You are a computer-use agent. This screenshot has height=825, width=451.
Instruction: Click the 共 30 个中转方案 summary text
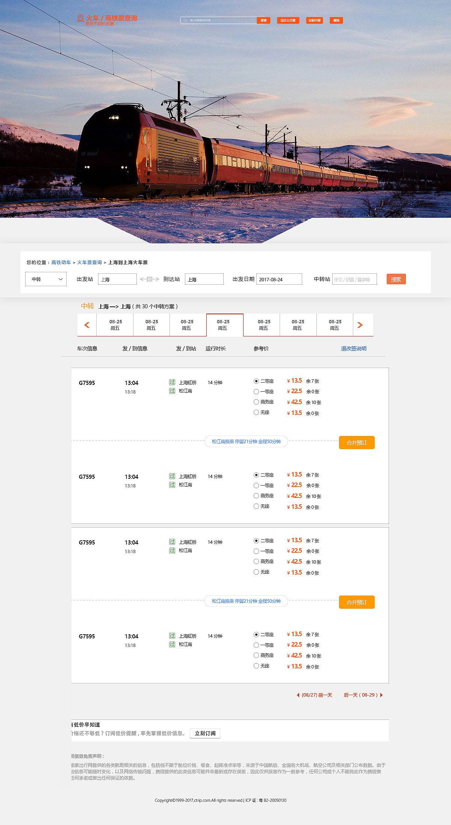pos(155,306)
